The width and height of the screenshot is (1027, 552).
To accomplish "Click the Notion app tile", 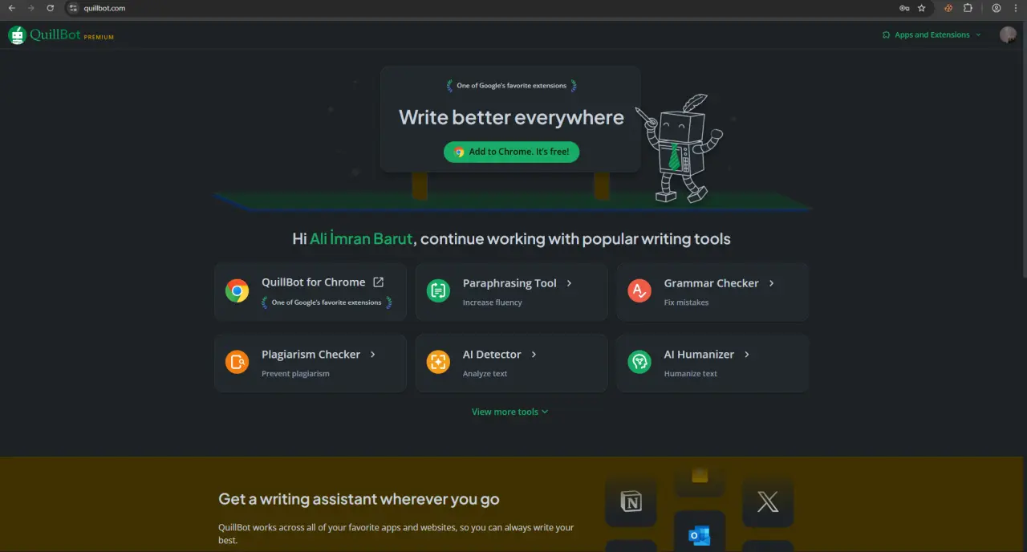I will click(631, 502).
